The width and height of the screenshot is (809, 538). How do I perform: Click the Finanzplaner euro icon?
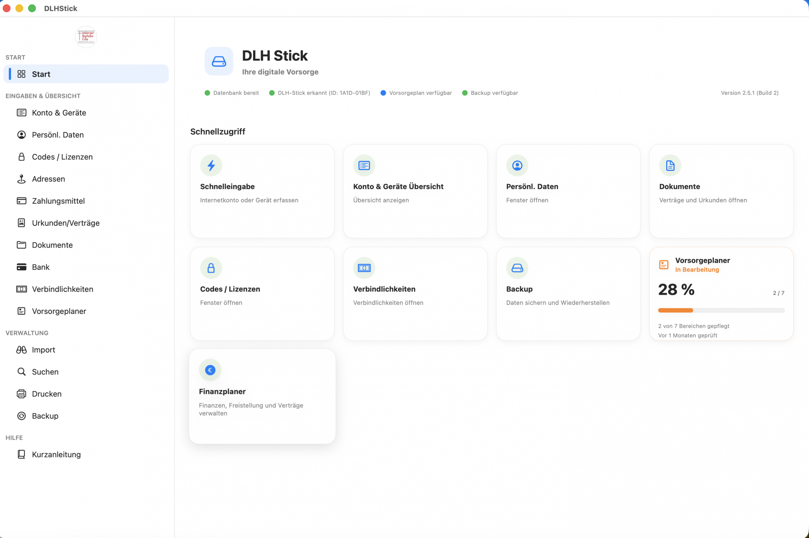210,370
